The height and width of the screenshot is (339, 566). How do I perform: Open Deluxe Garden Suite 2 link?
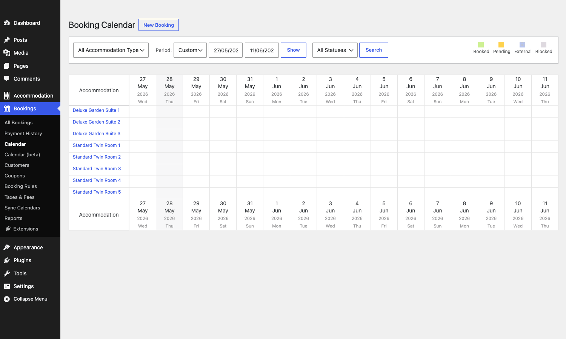tap(97, 122)
